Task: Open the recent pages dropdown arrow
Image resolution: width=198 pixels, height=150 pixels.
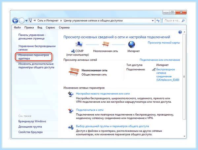Action: 26,20
